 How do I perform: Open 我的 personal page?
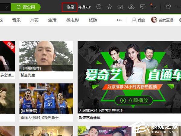click(141, 20)
